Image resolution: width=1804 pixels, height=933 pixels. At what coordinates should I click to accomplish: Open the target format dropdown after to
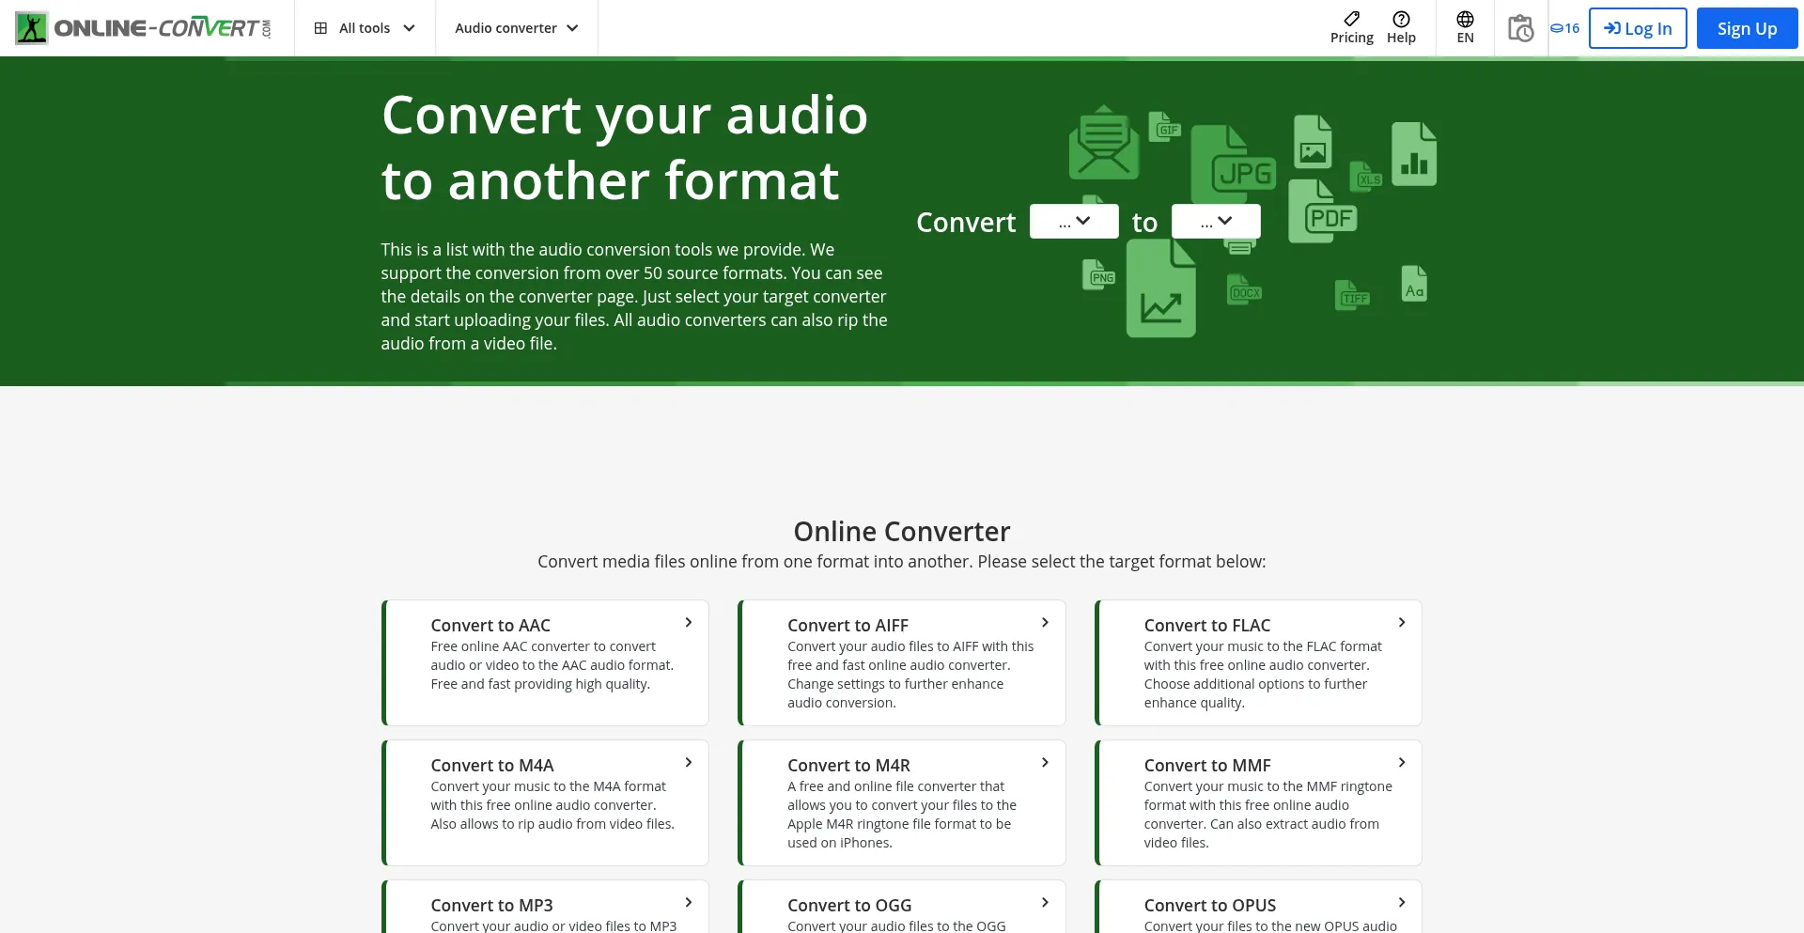[x=1216, y=221]
